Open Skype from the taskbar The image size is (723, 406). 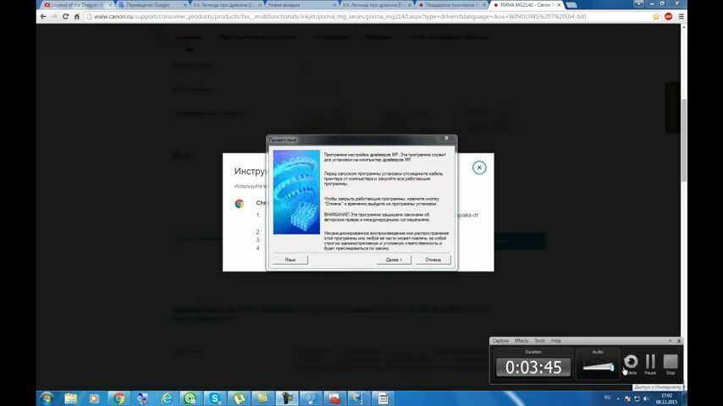[214, 398]
